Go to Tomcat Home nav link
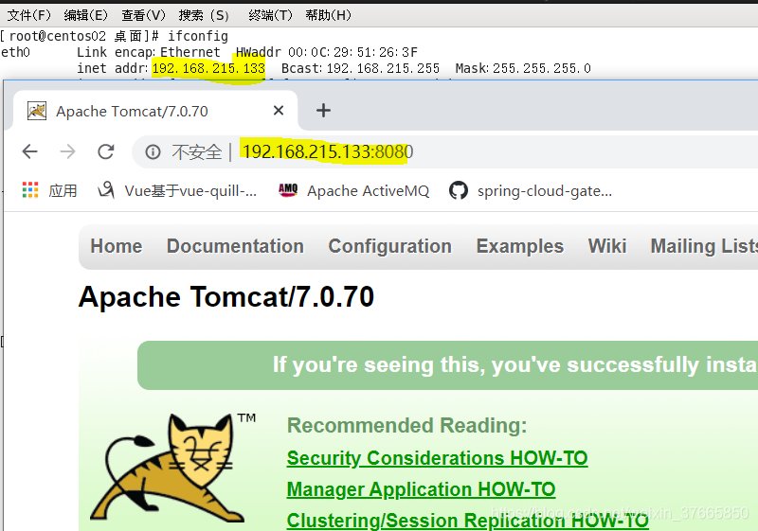 117,246
